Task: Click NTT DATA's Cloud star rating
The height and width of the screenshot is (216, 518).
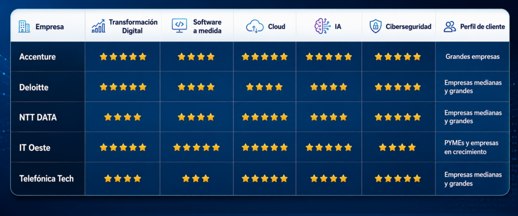Action: [x=265, y=117]
